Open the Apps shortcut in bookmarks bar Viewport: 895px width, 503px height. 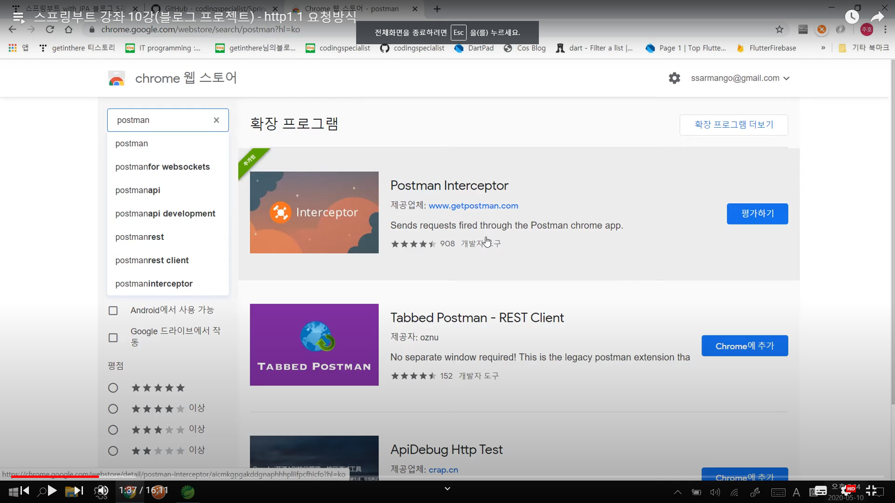(x=18, y=48)
